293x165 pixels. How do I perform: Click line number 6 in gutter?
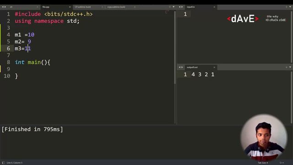pyautogui.click(x=8, y=49)
